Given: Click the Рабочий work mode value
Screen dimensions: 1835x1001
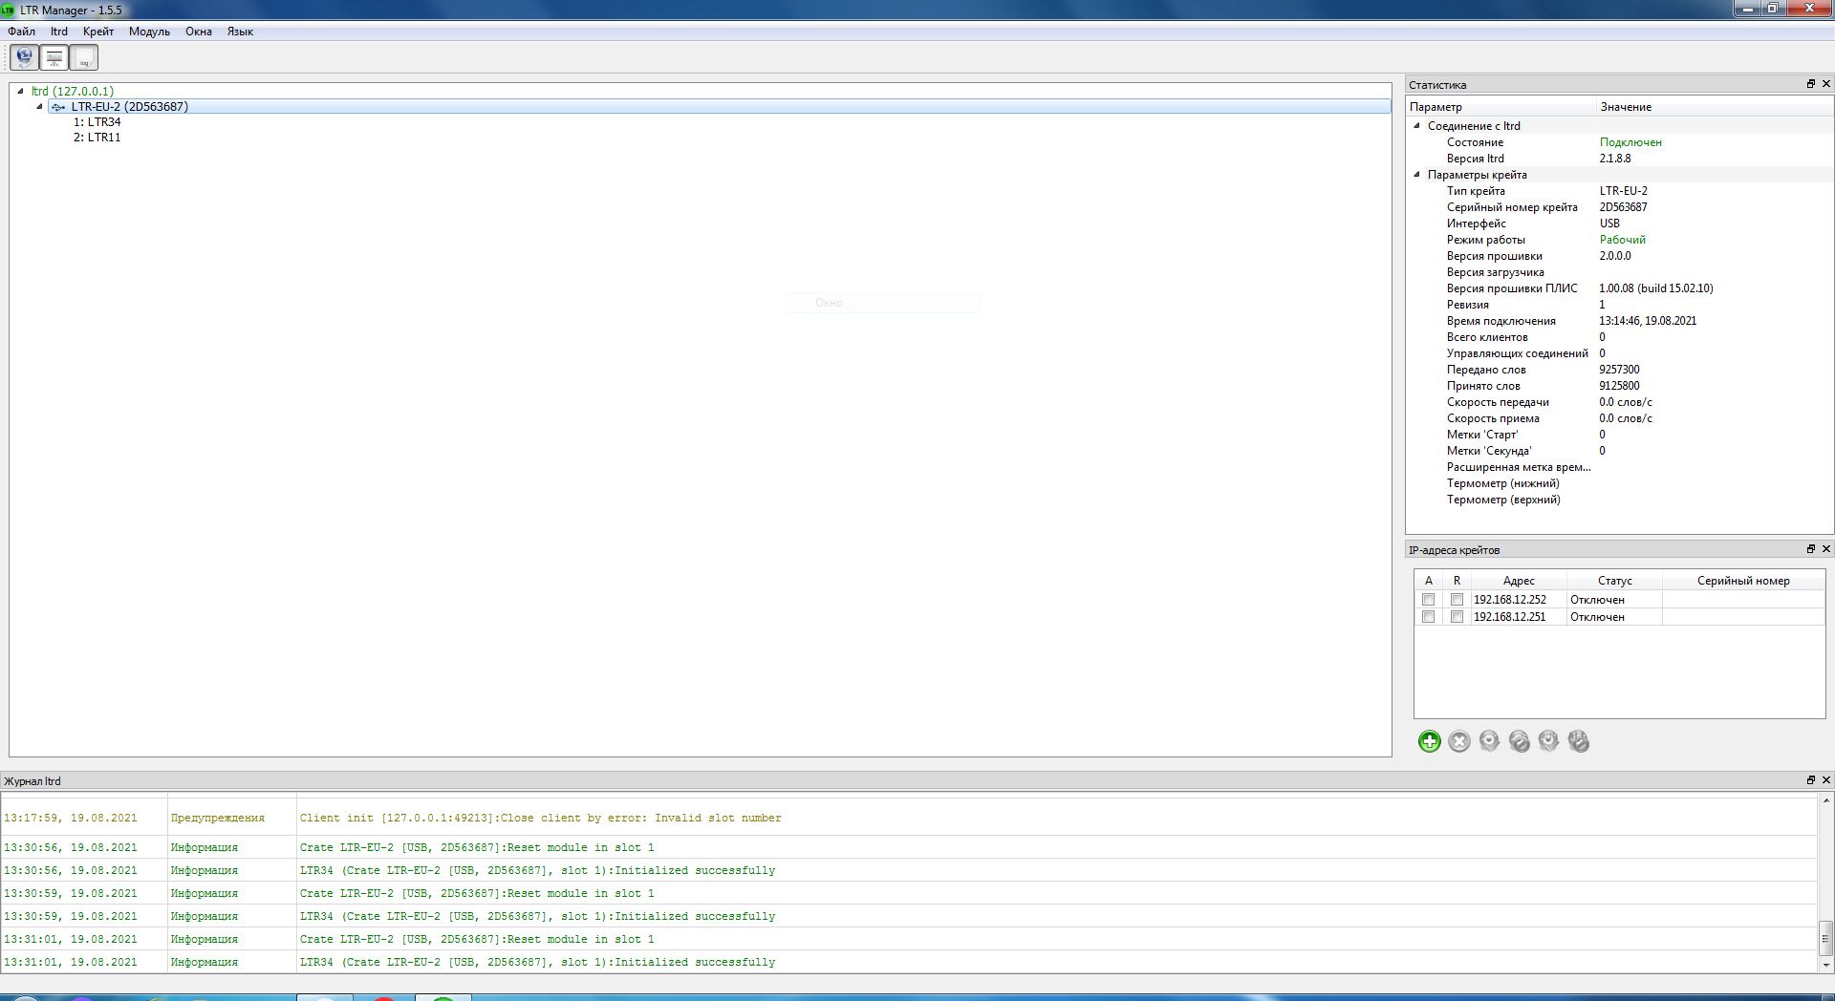Looking at the screenshot, I should point(1623,240).
